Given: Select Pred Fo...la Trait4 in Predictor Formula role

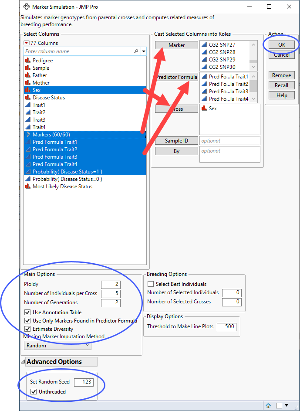Looking at the screenshot, I should click(225, 99).
